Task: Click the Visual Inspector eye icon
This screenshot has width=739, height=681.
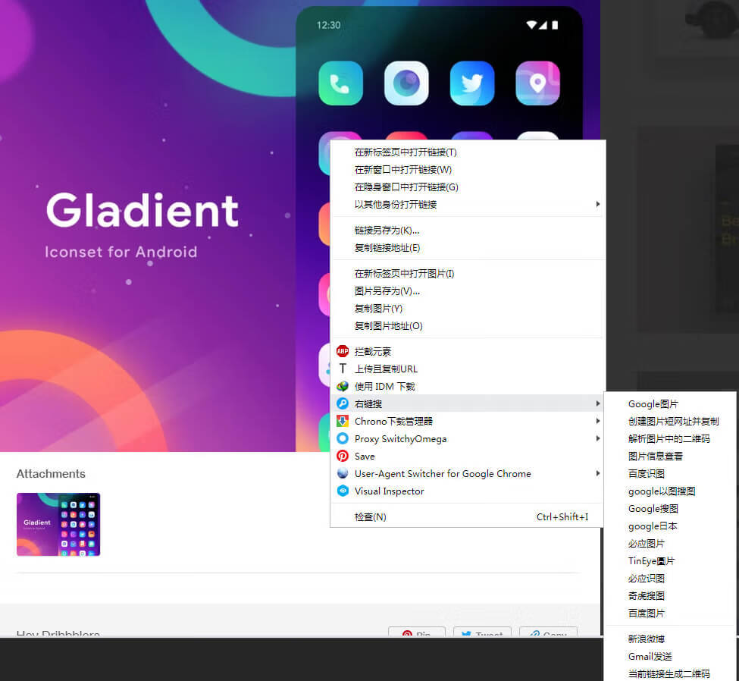Action: click(343, 491)
